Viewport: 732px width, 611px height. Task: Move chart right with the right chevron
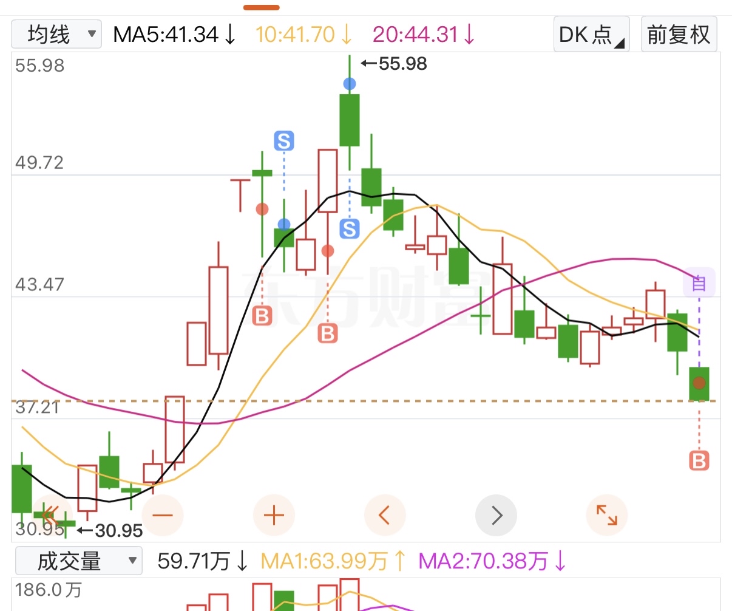point(496,516)
